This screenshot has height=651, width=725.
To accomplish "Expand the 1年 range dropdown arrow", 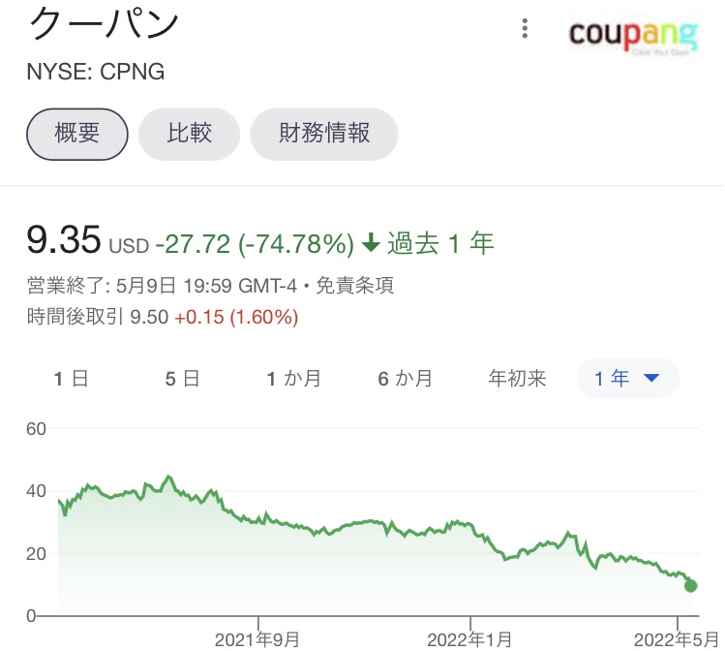I will point(651,379).
